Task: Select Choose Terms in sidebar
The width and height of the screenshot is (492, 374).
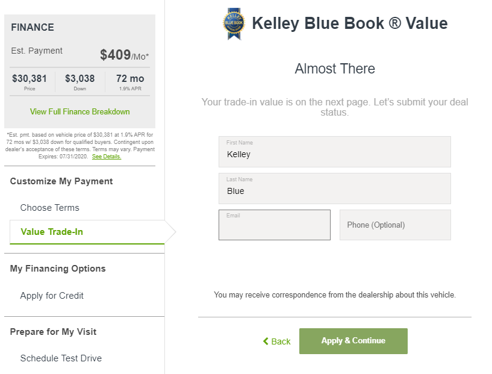Action: [49, 208]
